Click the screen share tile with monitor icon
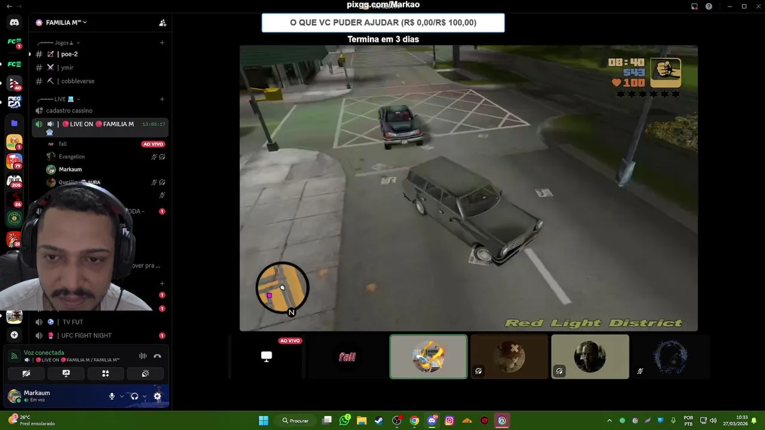The height and width of the screenshot is (430, 765). coord(267,357)
